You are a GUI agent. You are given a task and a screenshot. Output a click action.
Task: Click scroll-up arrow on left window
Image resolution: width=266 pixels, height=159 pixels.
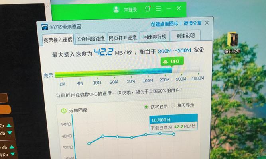pyautogui.click(x=48, y=6)
